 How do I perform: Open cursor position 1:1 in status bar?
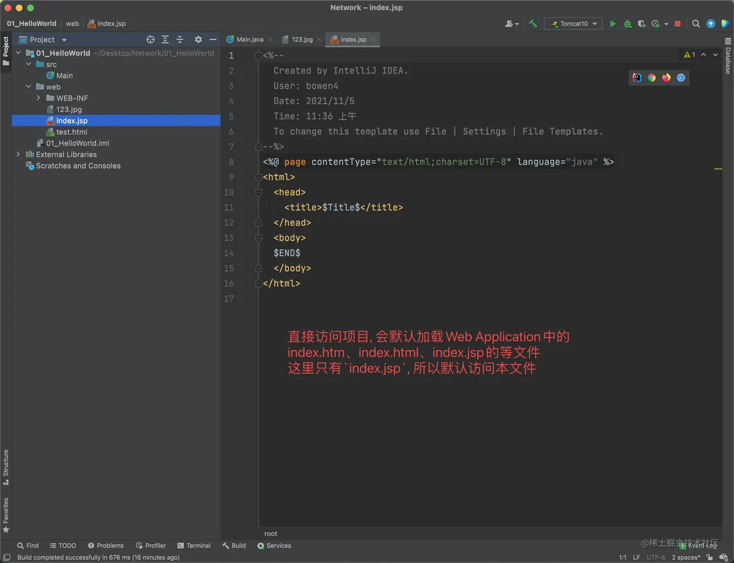click(x=622, y=557)
